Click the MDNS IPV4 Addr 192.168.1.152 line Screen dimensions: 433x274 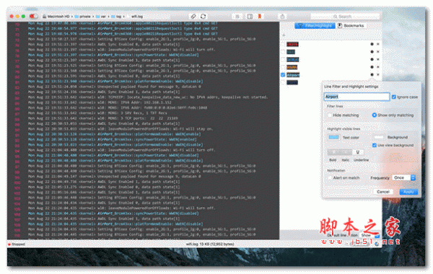point(100,102)
